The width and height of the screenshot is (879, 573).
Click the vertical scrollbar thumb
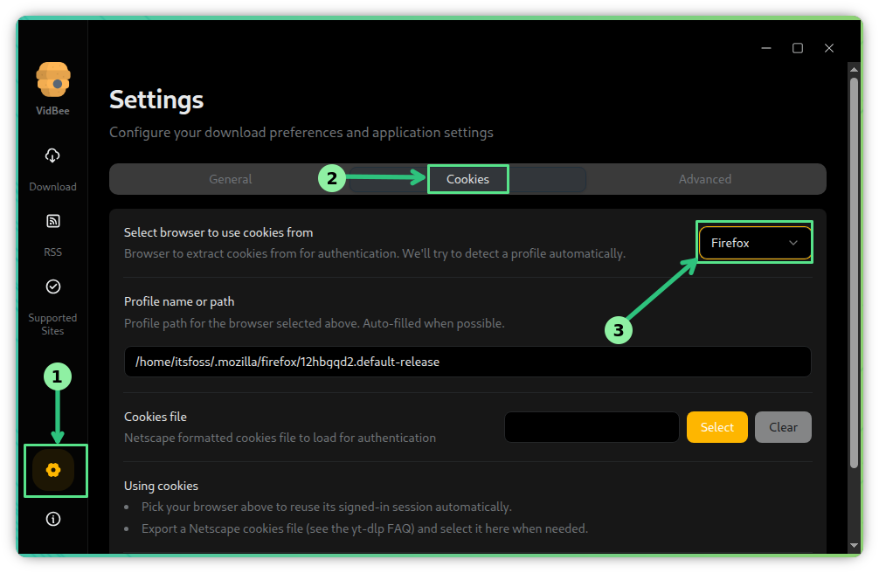tap(855, 271)
